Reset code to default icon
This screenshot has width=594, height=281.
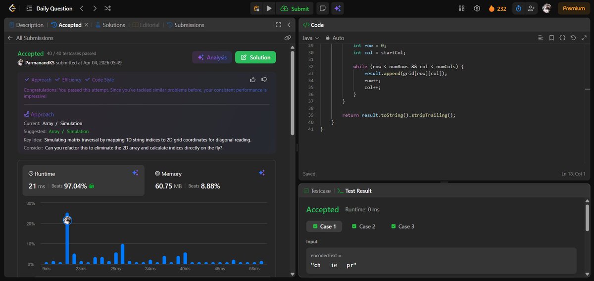coord(573,38)
